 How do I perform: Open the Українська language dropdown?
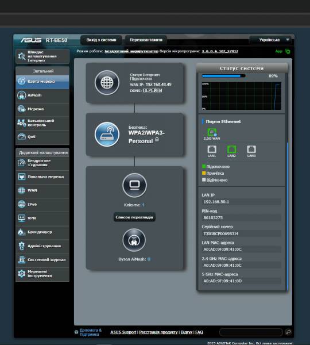click(x=272, y=40)
